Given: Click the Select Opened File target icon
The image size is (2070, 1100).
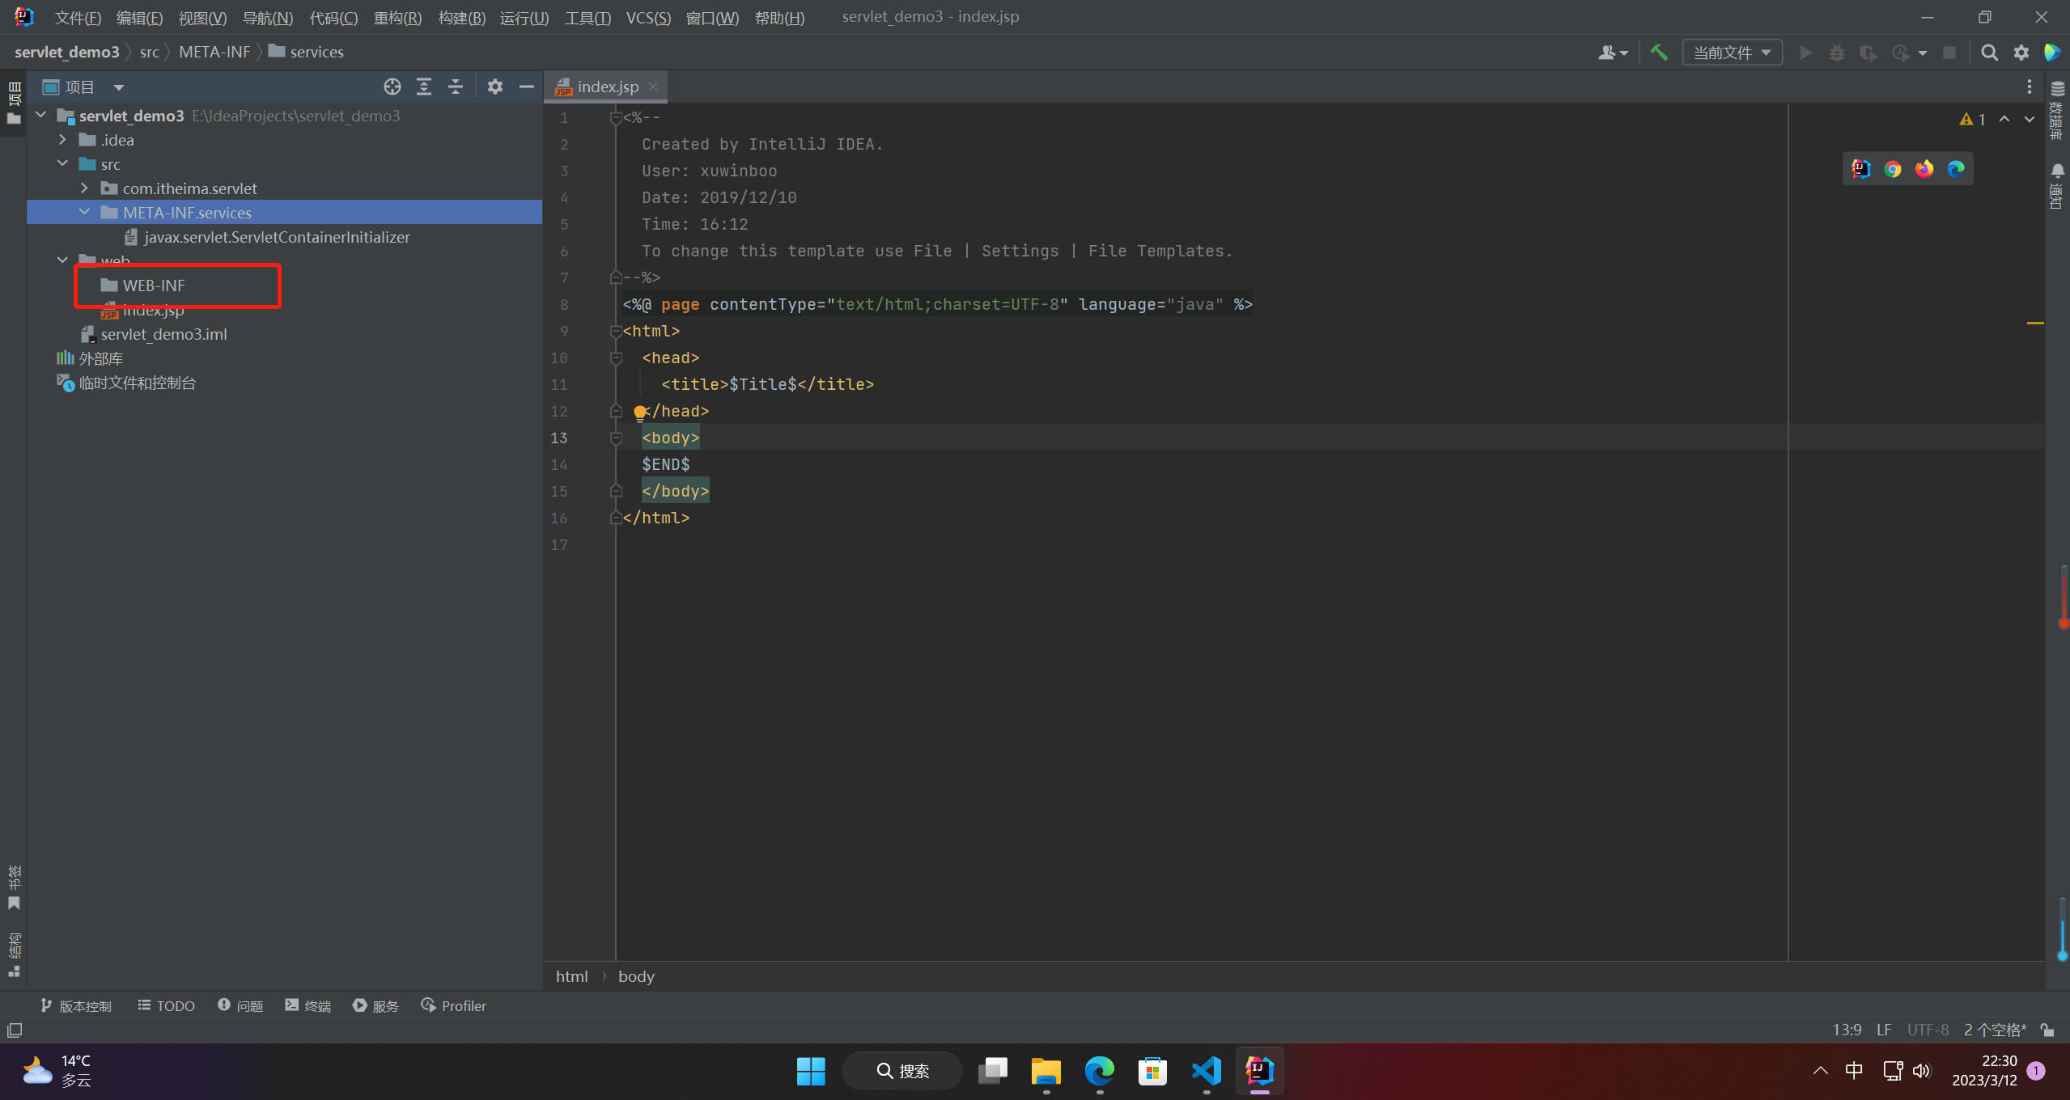Looking at the screenshot, I should pos(392,87).
